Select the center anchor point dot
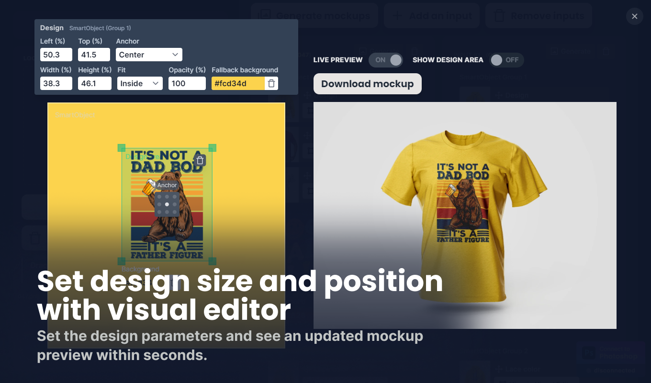Image resolution: width=651 pixels, height=383 pixels. [x=167, y=204]
